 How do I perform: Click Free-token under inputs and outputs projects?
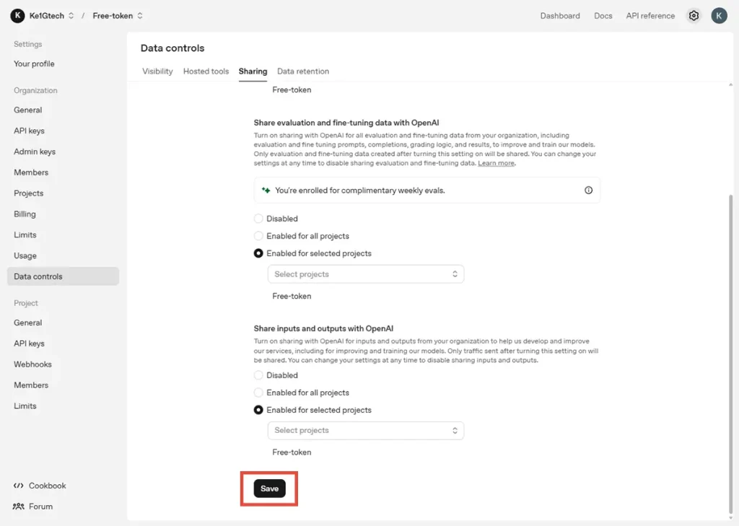point(292,452)
